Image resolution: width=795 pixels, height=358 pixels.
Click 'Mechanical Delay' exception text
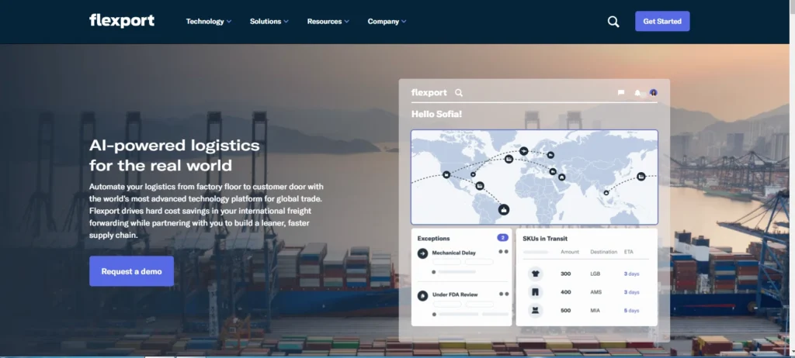[x=453, y=253]
